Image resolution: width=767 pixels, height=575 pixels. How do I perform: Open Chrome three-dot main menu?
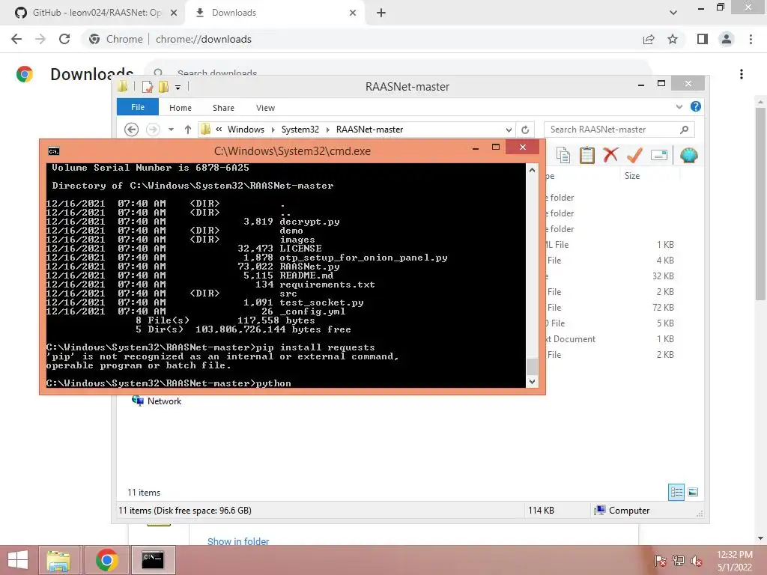(x=751, y=39)
